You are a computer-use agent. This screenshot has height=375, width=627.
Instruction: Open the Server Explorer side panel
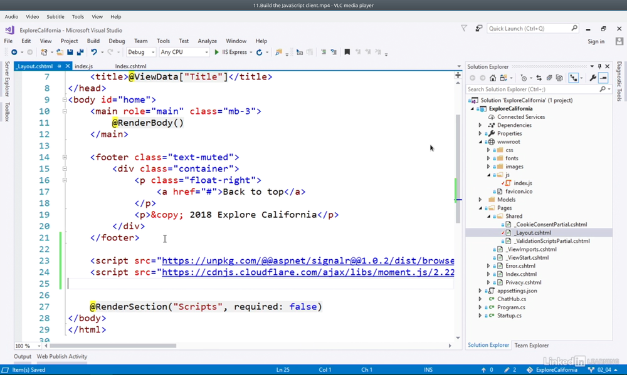[7, 79]
